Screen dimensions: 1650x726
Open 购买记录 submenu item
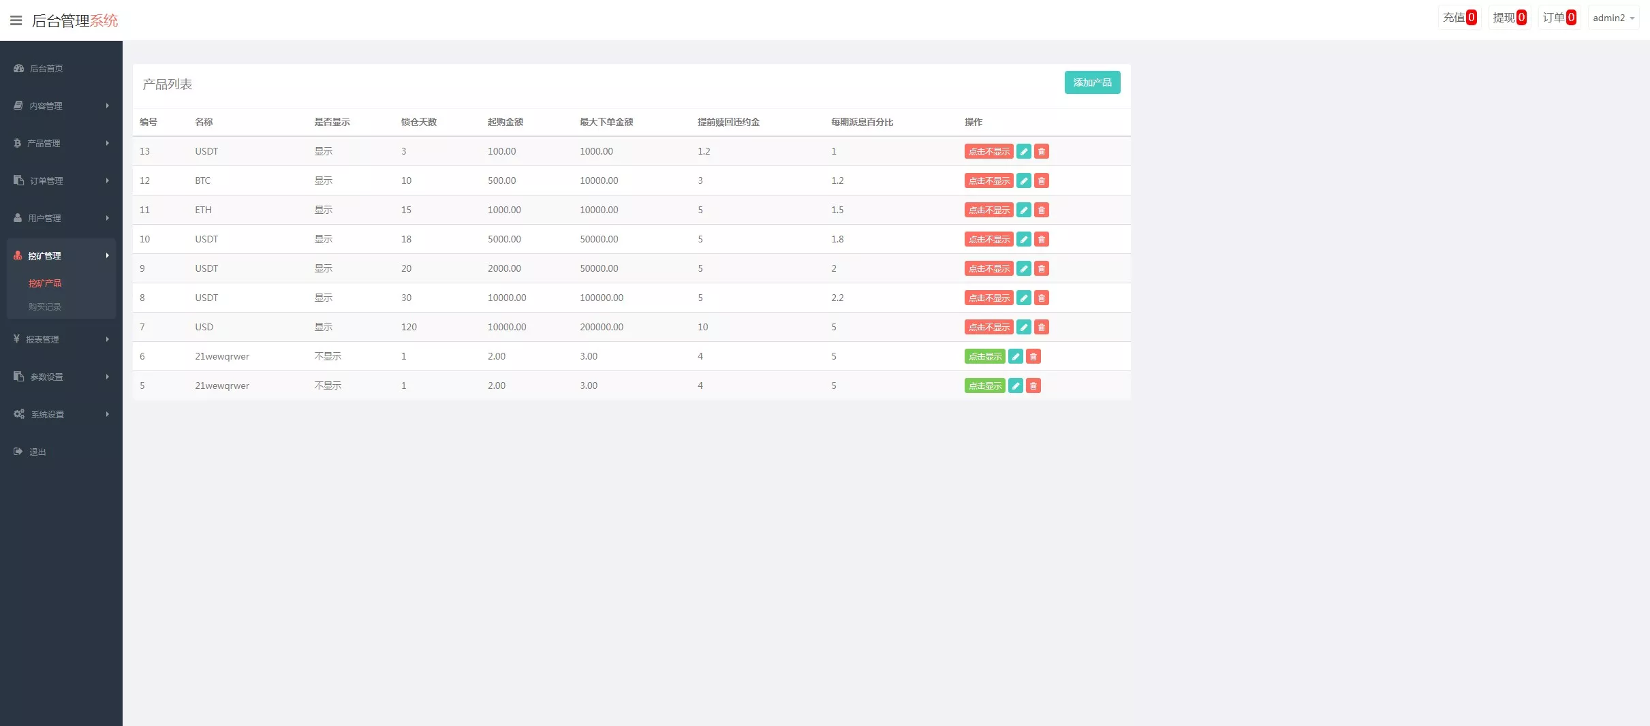pos(45,306)
